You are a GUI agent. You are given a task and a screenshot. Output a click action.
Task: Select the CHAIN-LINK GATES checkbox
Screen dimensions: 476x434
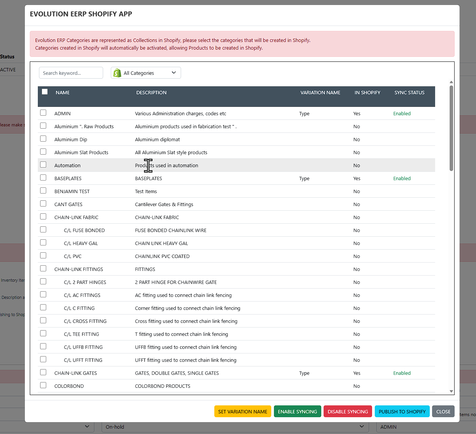point(43,373)
